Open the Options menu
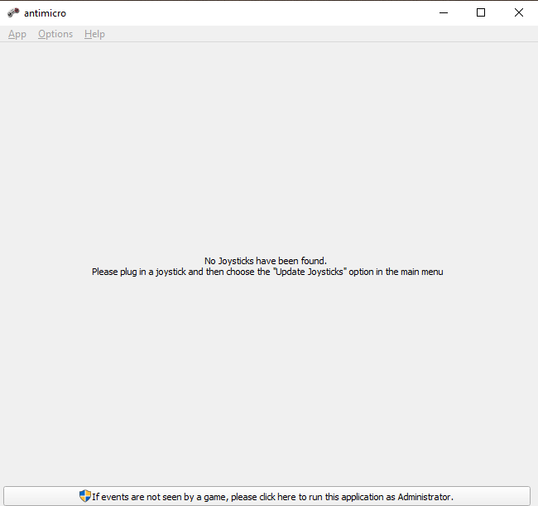The width and height of the screenshot is (538, 506). 55,34
